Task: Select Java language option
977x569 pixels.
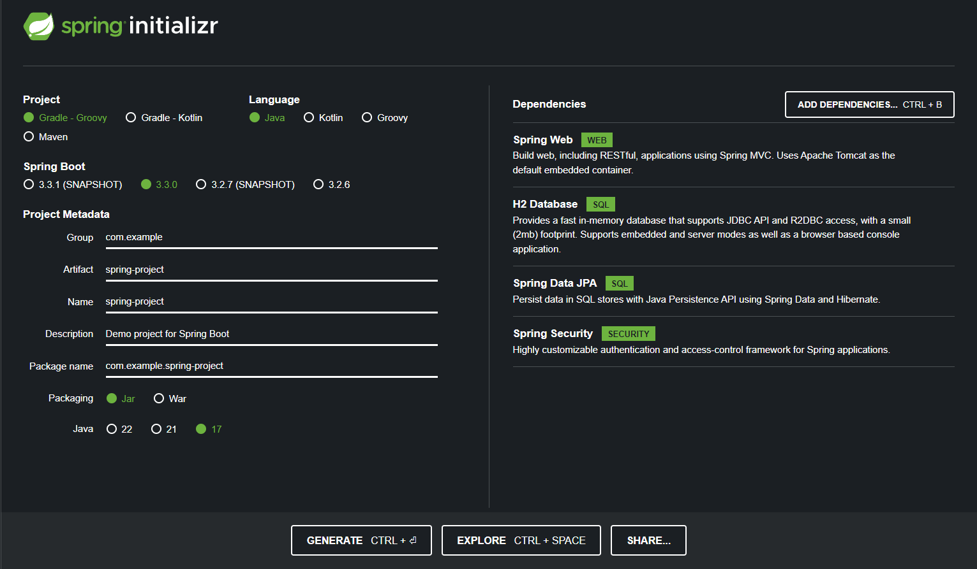Action: coord(267,118)
